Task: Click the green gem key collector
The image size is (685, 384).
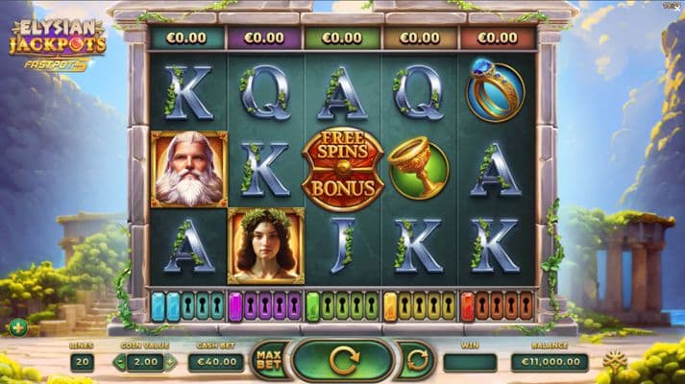Action: (x=342, y=307)
